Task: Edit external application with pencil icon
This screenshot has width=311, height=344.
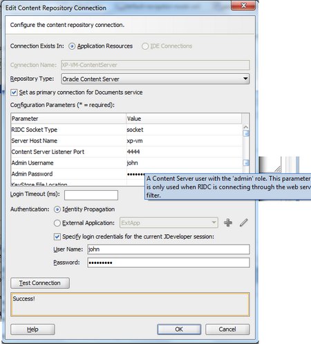Action: 243,222
